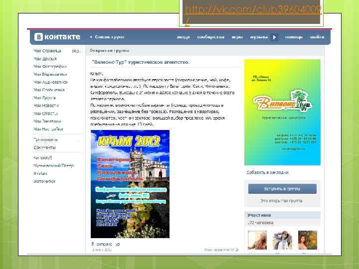The height and width of the screenshot is (269, 359).
Task: Open the music player play button in header
Action: (x=274, y=37)
